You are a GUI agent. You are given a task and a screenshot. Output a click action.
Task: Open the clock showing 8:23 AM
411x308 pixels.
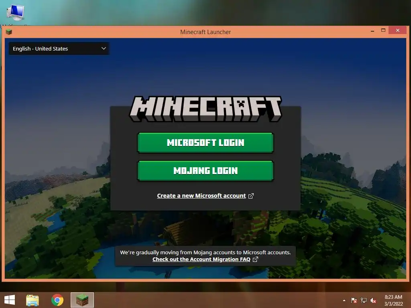(x=393, y=300)
